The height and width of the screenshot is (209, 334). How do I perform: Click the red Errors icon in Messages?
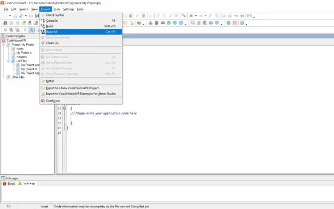tap(5, 184)
